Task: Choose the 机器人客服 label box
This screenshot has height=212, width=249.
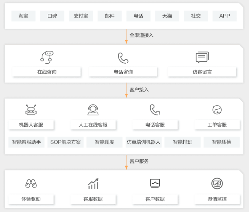Action: [31, 125]
